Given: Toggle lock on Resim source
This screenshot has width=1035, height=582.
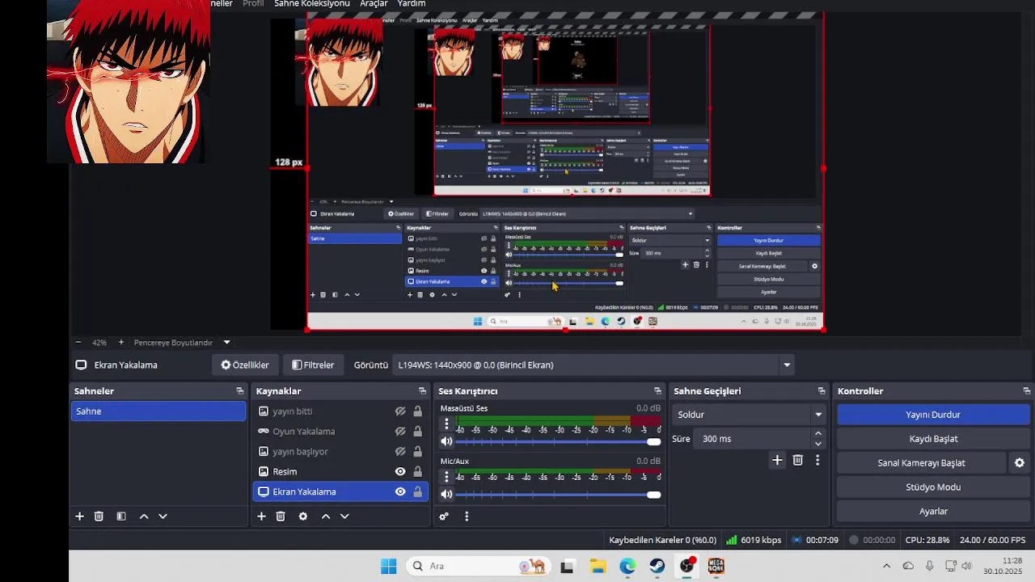Looking at the screenshot, I should coord(417,472).
